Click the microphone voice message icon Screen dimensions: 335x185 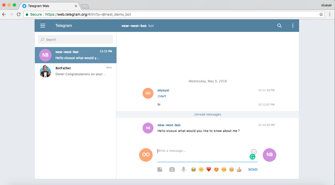(x=184, y=169)
